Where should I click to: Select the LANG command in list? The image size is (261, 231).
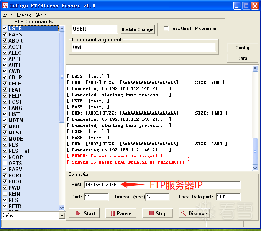[15, 108]
